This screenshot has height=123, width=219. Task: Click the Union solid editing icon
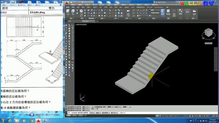click(x=88, y=10)
